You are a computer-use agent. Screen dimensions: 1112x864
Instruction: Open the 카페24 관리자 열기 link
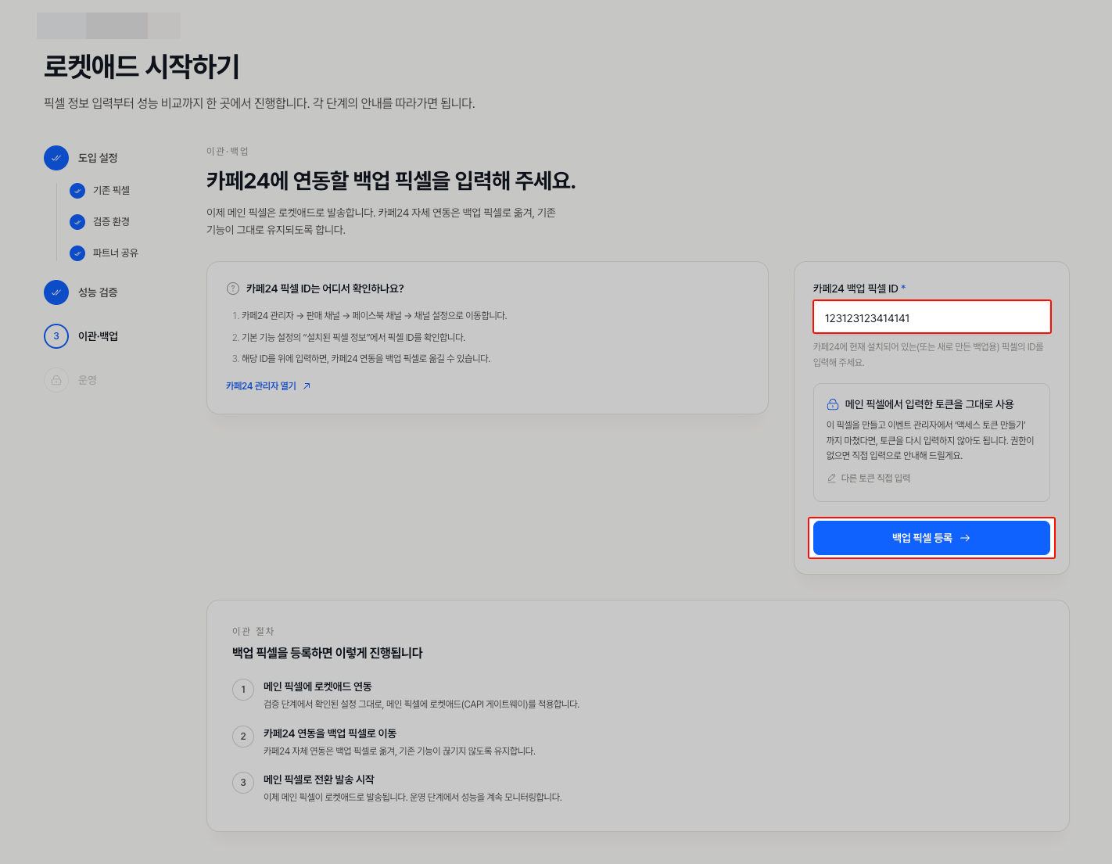point(268,386)
